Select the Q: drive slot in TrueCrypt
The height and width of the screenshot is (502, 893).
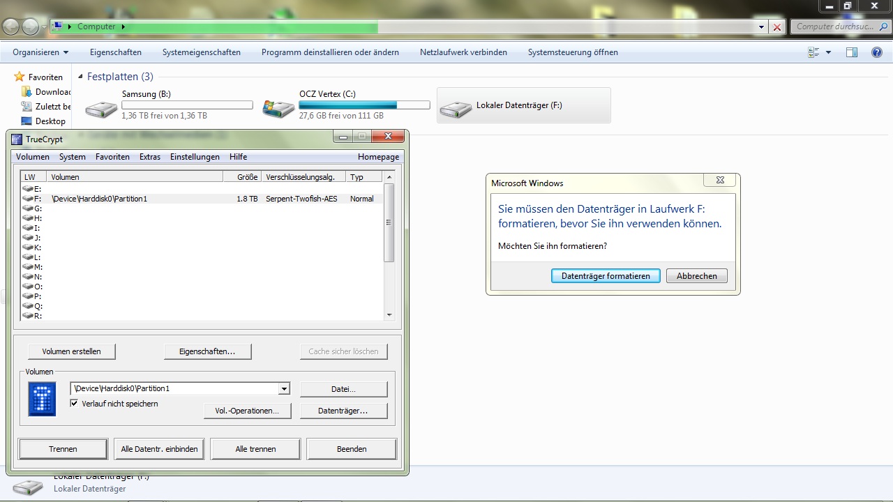point(202,306)
